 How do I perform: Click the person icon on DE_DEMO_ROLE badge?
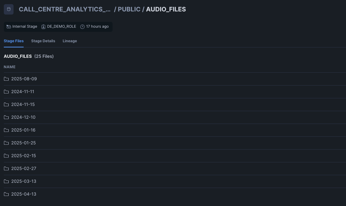(x=43, y=26)
